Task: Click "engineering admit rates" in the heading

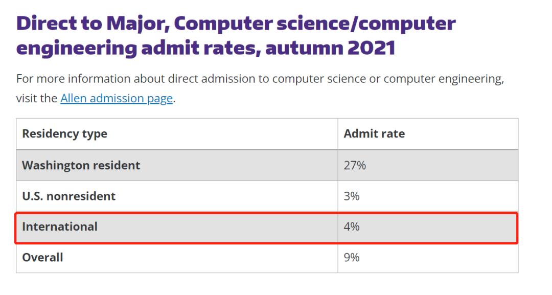Action: 137,48
